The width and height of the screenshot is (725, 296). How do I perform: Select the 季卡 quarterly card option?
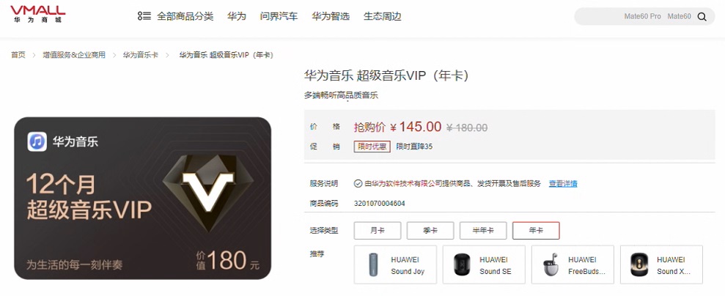(430, 231)
